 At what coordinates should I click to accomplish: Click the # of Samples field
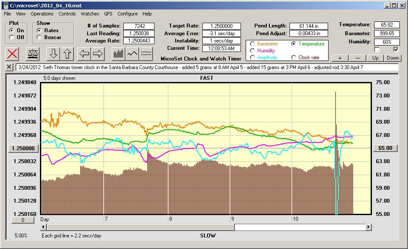point(139,26)
